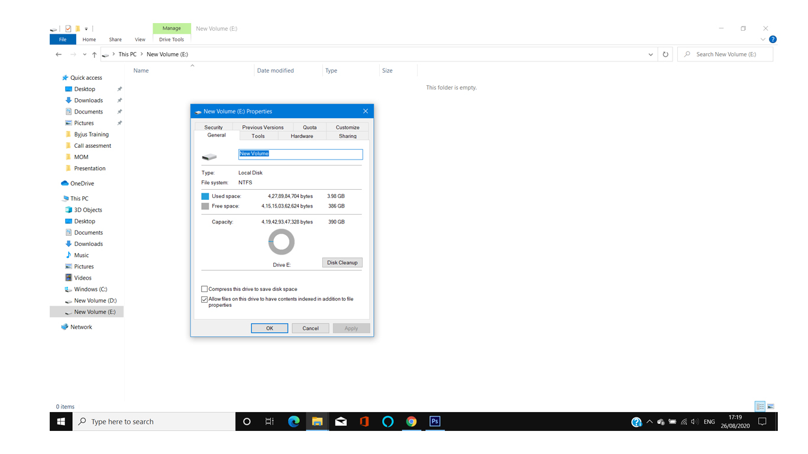
Task: Uncheck Allow files to have contents indexed
Action: [x=205, y=299]
